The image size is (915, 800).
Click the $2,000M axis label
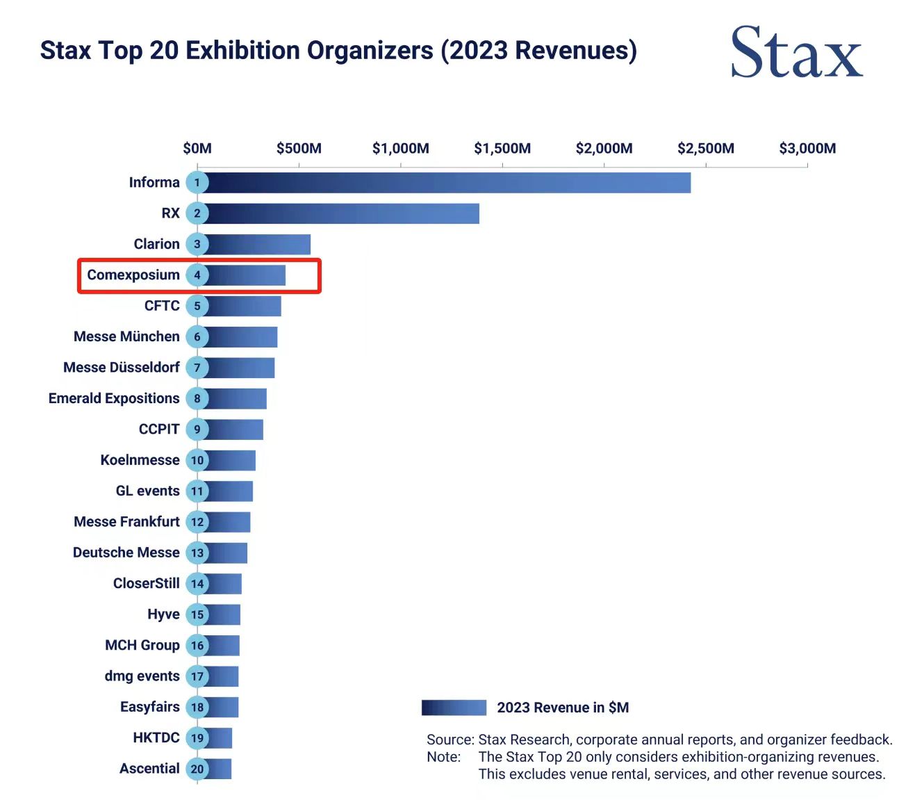tap(604, 148)
